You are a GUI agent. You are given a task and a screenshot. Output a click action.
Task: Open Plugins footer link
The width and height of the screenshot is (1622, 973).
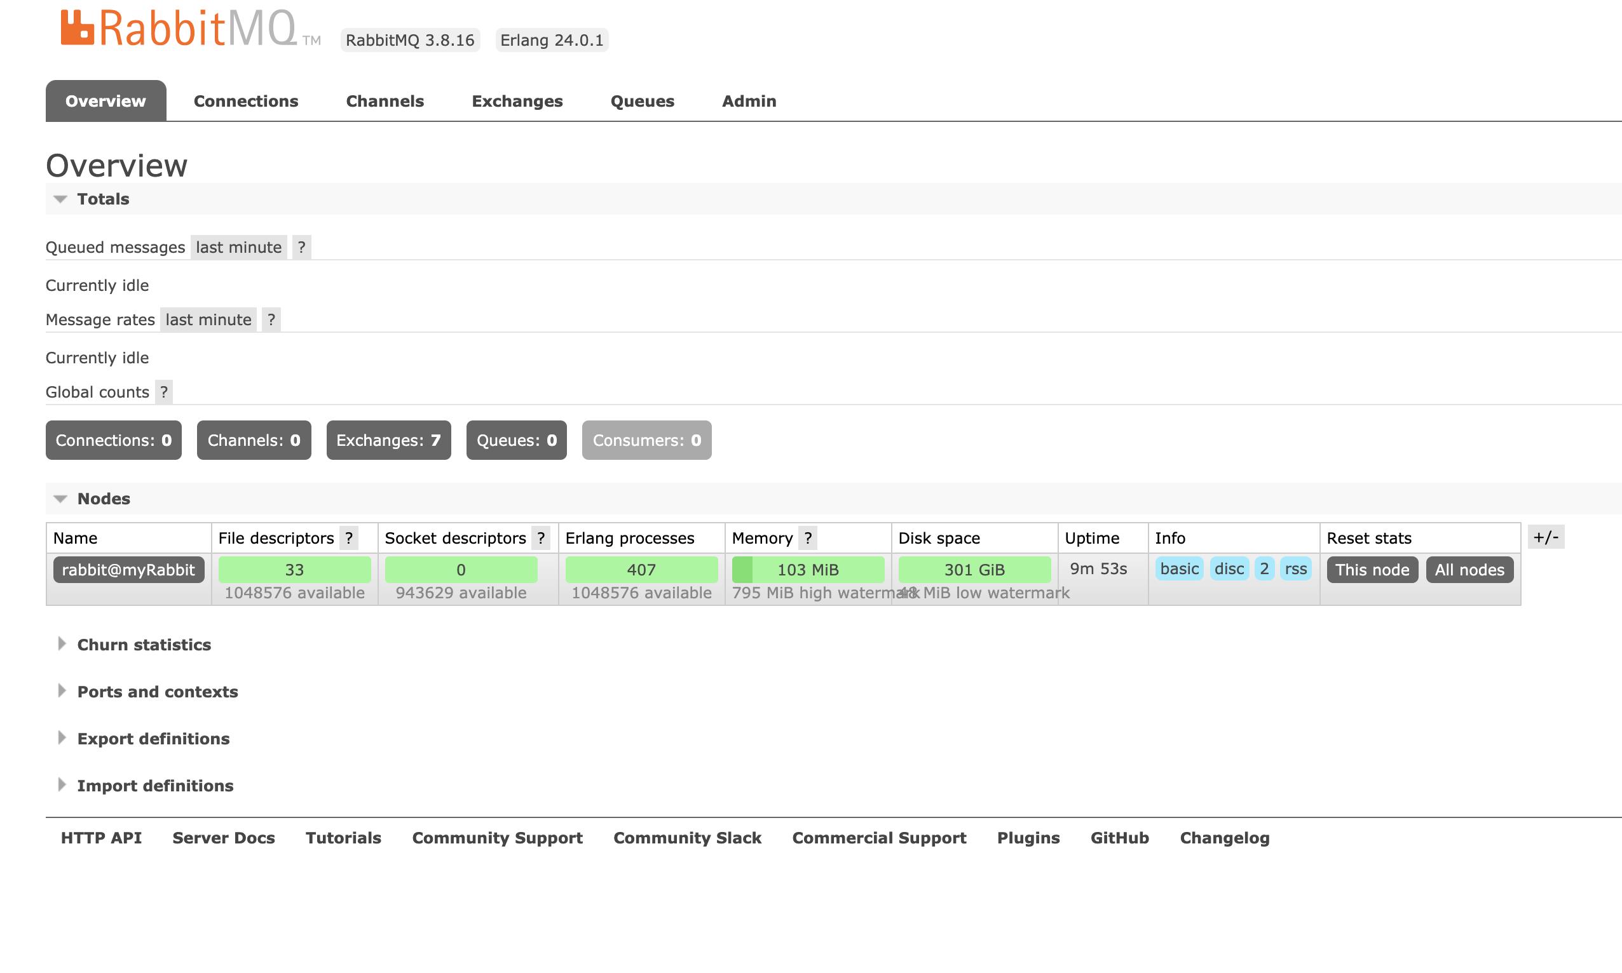[x=1028, y=838]
